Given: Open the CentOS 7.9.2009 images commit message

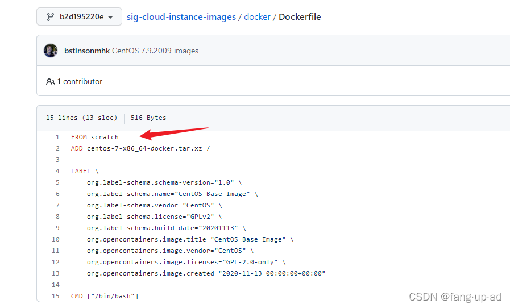Looking at the screenshot, I should click(155, 51).
